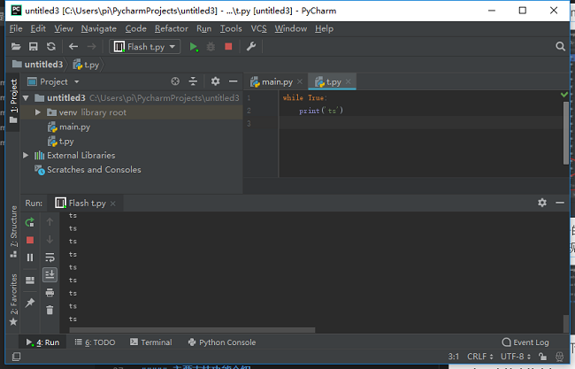Image resolution: width=575 pixels, height=369 pixels.
Task: Click the Run console horizontal scrollbar
Action: pos(192,330)
